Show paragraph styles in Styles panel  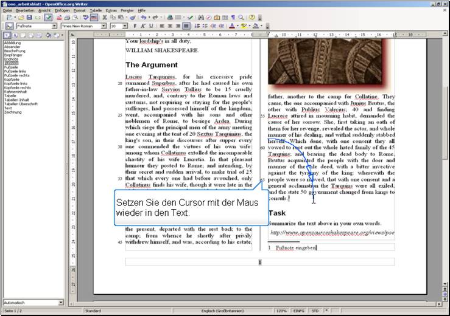click(x=7, y=35)
